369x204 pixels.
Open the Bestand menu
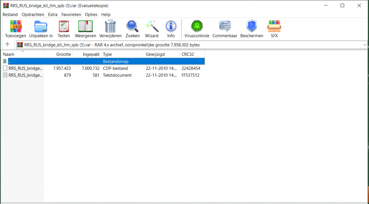(x=10, y=14)
